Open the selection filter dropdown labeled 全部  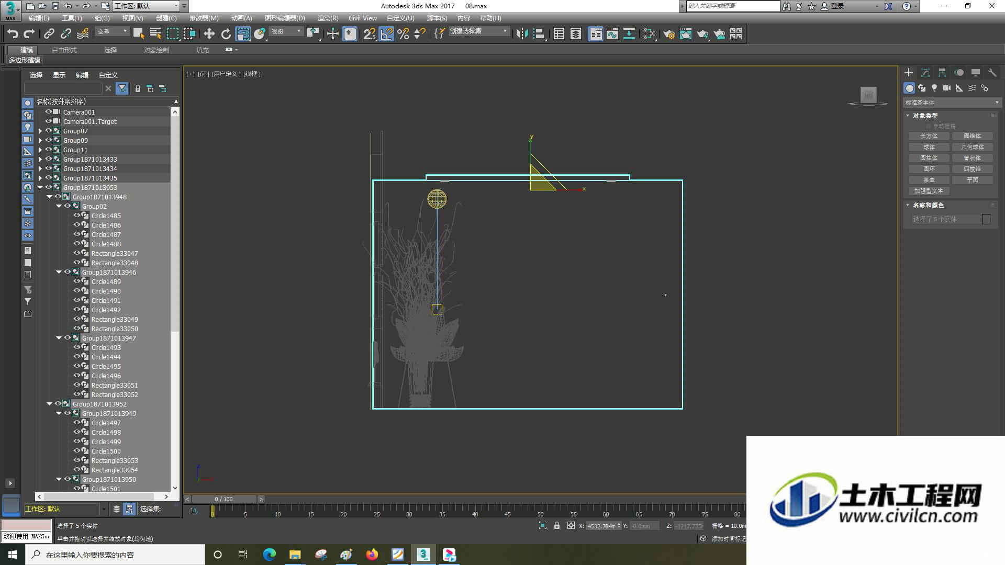click(113, 31)
